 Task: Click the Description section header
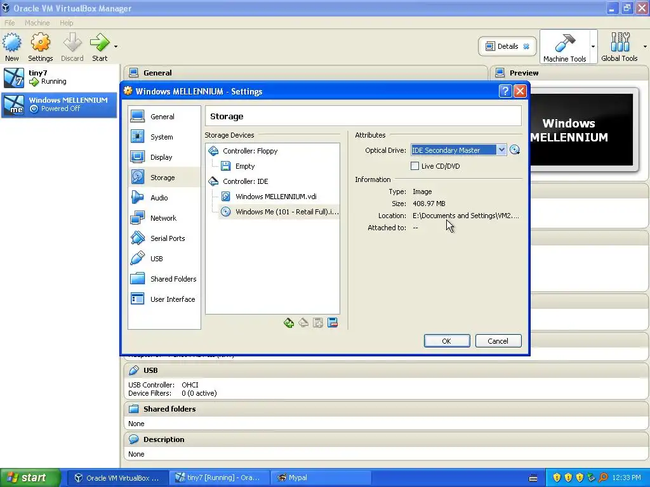pos(387,440)
